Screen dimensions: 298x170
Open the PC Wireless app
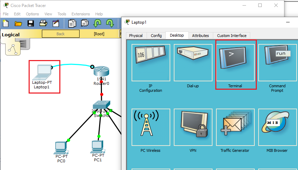tap(151, 128)
